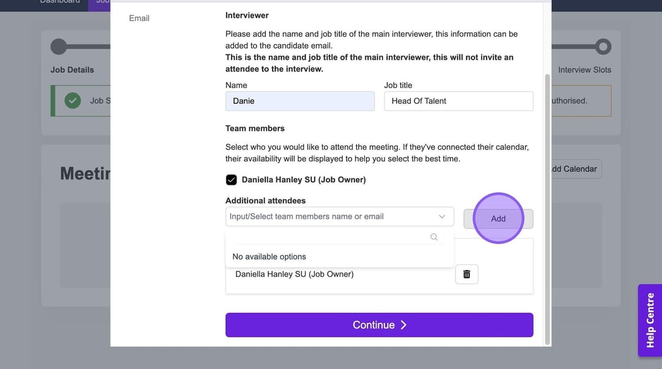This screenshot has width=662, height=369.
Task: Click the green checkmark status icon
Action: [x=73, y=101]
